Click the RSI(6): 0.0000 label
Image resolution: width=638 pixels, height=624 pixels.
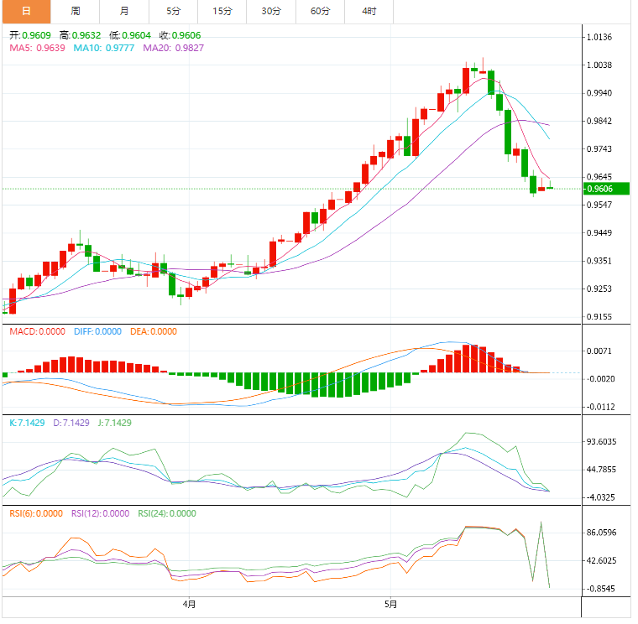pos(36,514)
